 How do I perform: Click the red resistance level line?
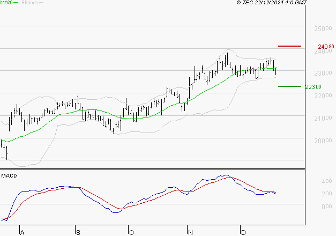click(x=289, y=46)
